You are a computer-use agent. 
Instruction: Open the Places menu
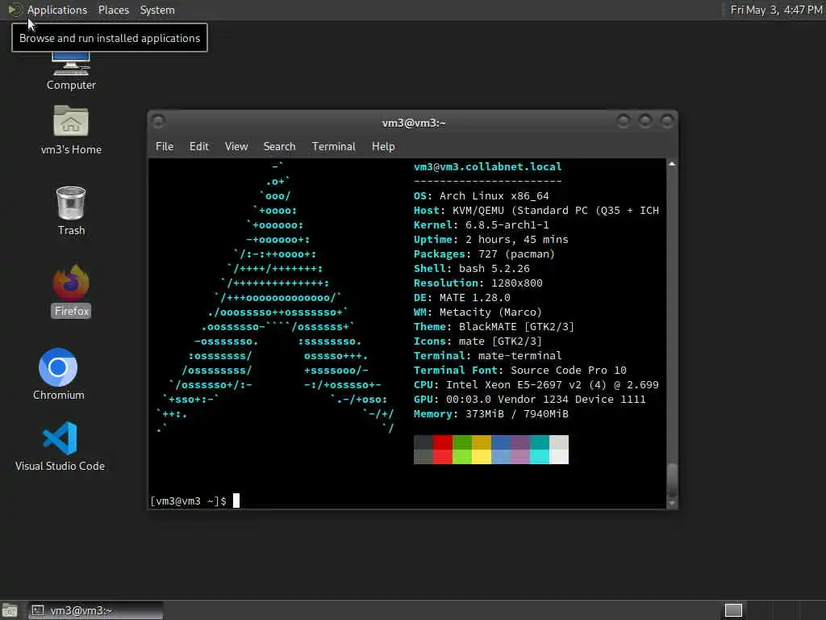tap(113, 10)
